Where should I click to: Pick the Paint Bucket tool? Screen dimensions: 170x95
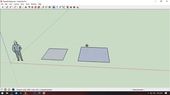click(50, 7)
